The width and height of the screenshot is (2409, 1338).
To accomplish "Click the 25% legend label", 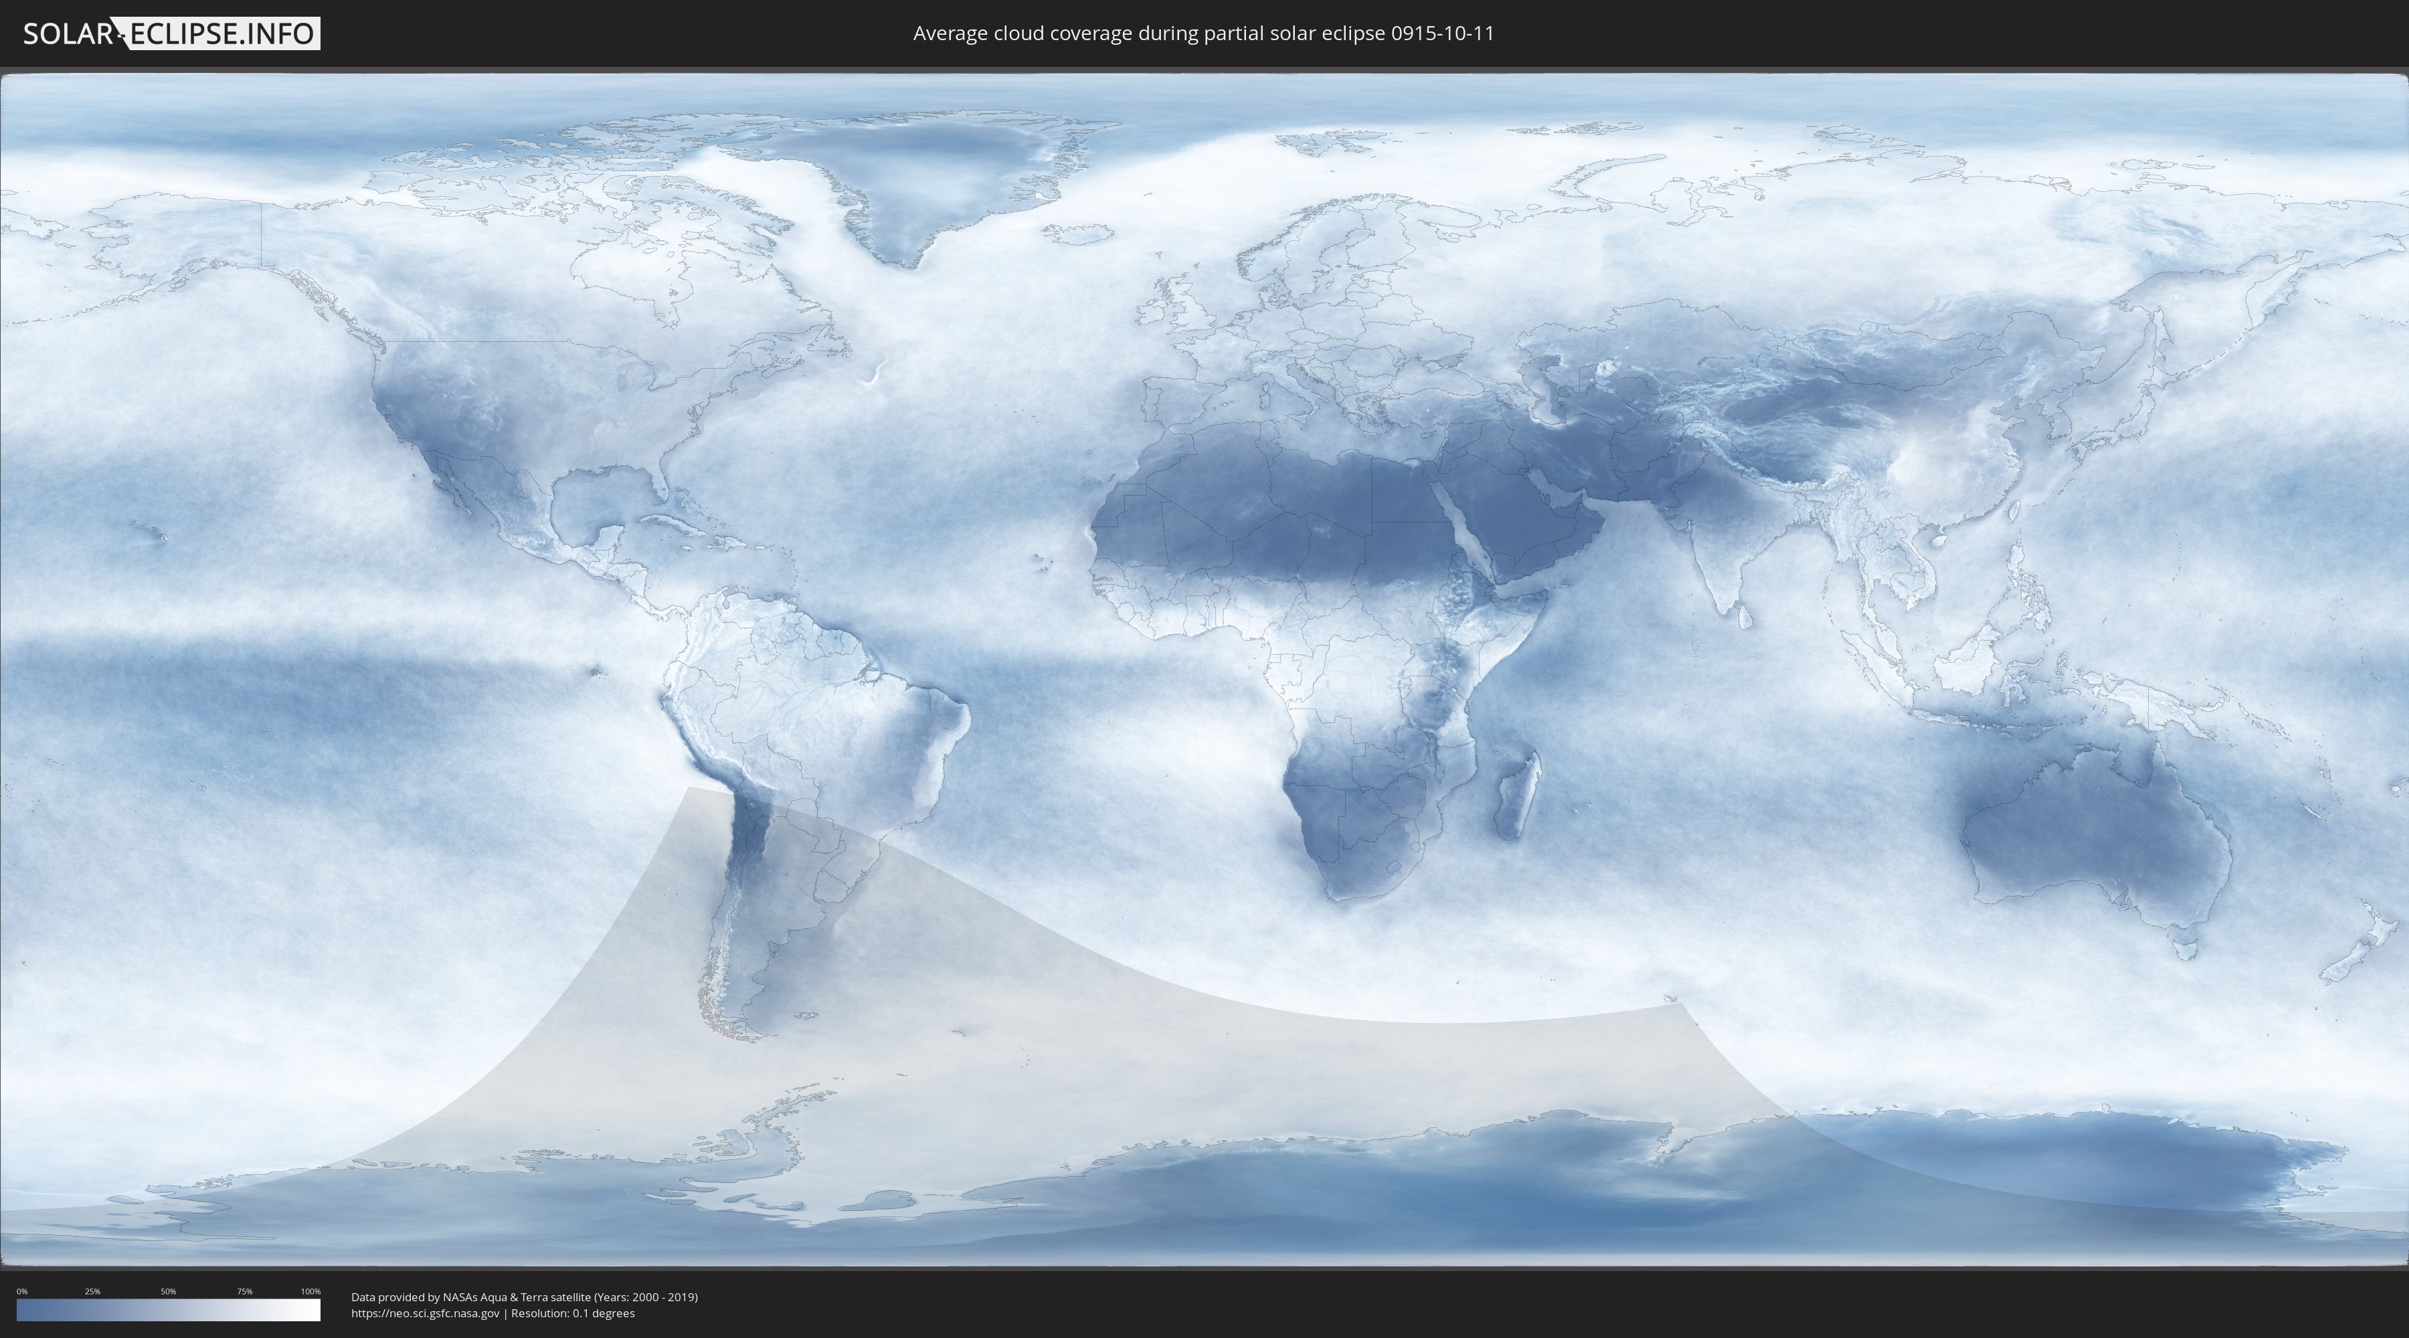I will tap(92, 1291).
